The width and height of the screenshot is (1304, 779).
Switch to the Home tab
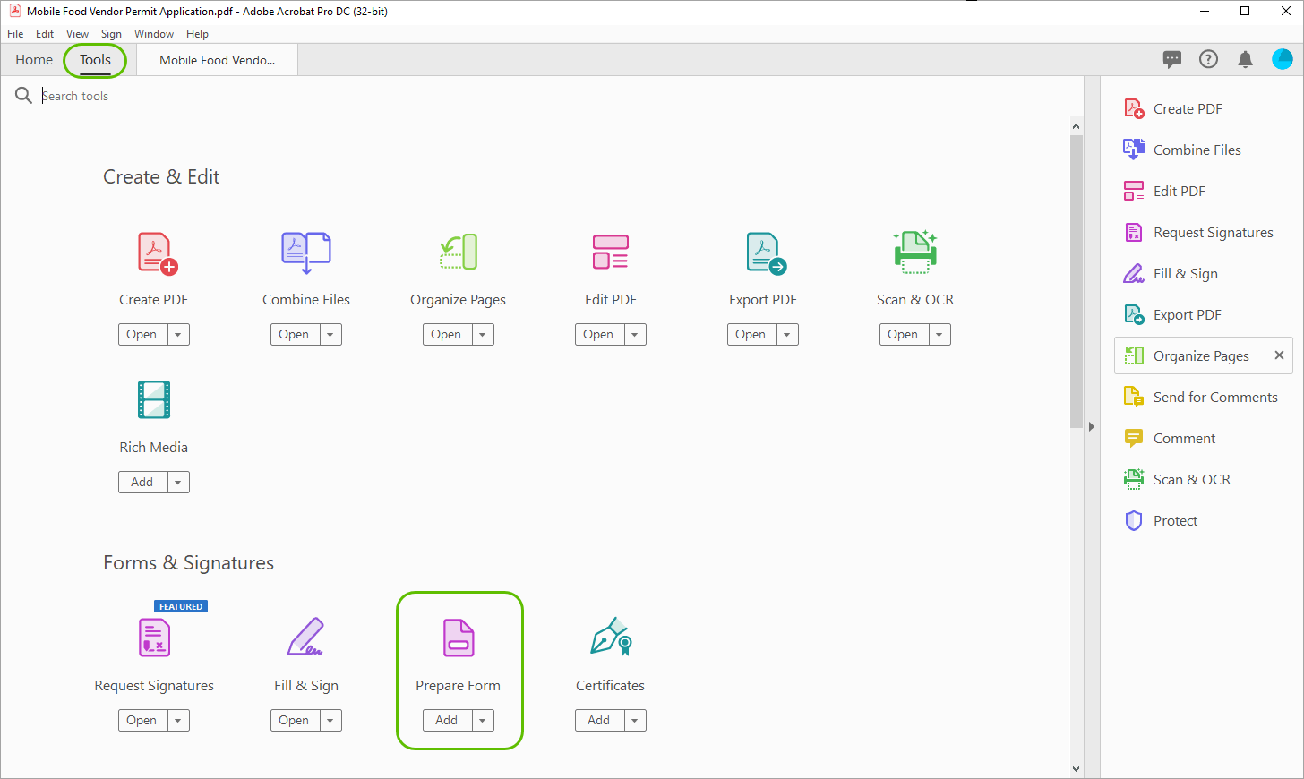(x=33, y=59)
